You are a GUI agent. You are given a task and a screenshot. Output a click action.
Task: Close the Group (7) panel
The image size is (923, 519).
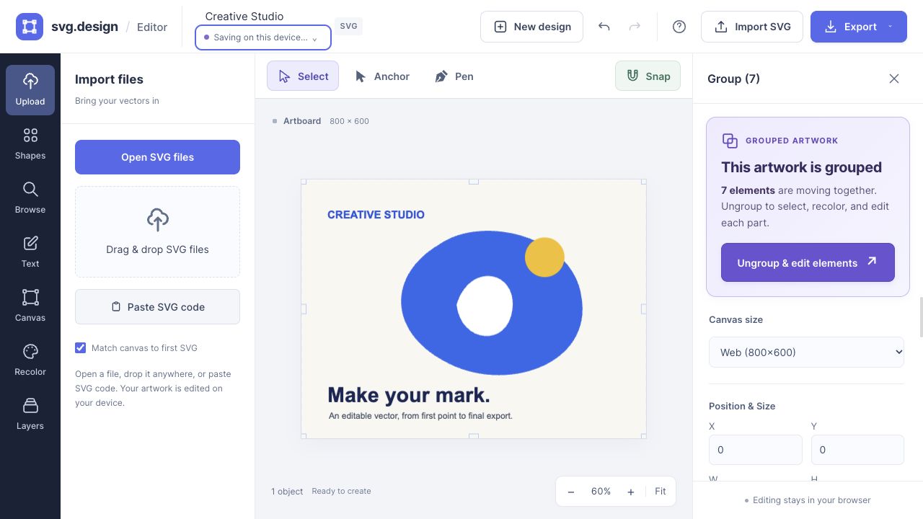[x=894, y=79]
